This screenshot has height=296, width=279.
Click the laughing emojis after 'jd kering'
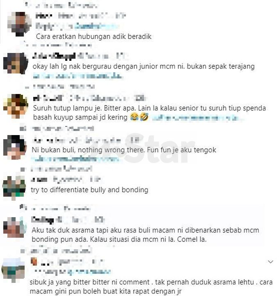point(139,117)
